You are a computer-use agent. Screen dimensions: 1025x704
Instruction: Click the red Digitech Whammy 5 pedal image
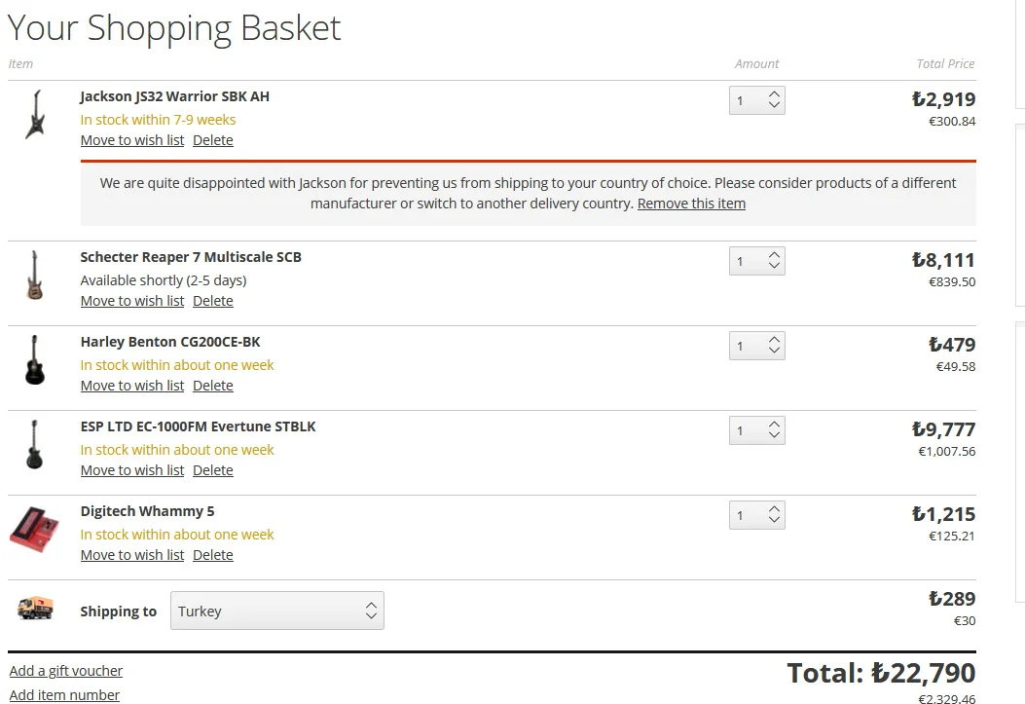tap(34, 529)
